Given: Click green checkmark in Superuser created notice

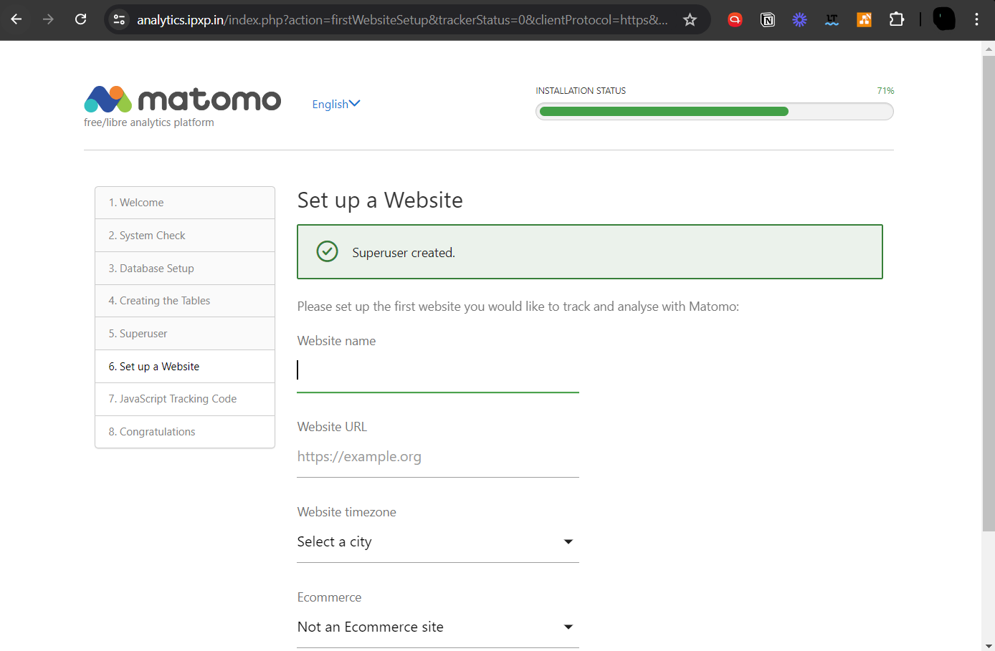Looking at the screenshot, I should tap(328, 251).
